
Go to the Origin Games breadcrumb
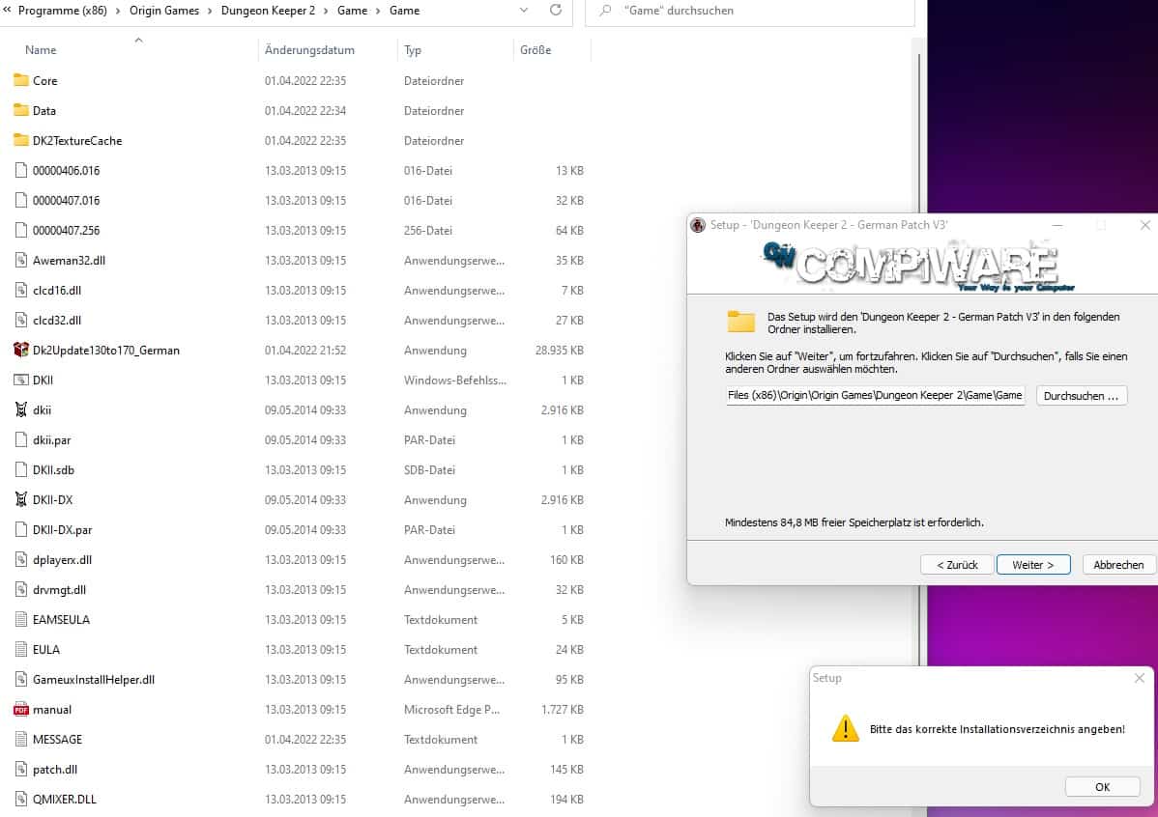(x=164, y=11)
